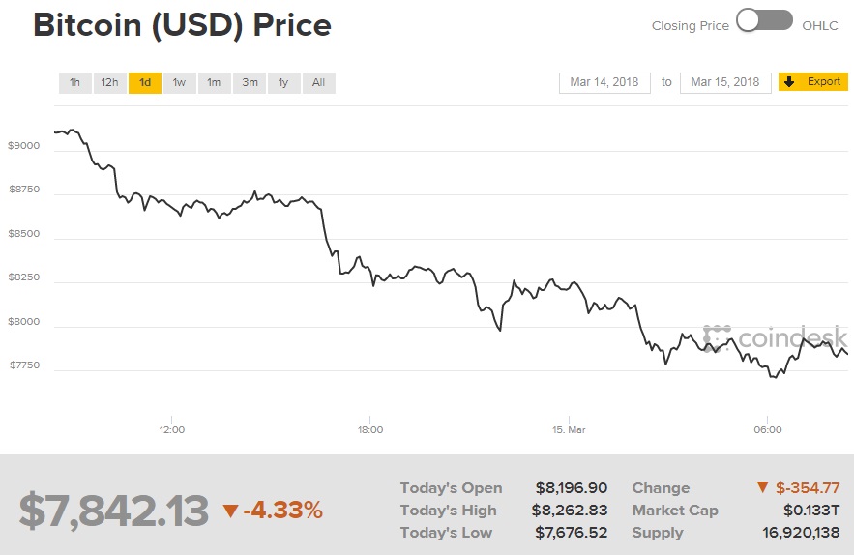This screenshot has height=555, width=854.
Task: Switch chart to 1w range
Action: pyautogui.click(x=179, y=83)
